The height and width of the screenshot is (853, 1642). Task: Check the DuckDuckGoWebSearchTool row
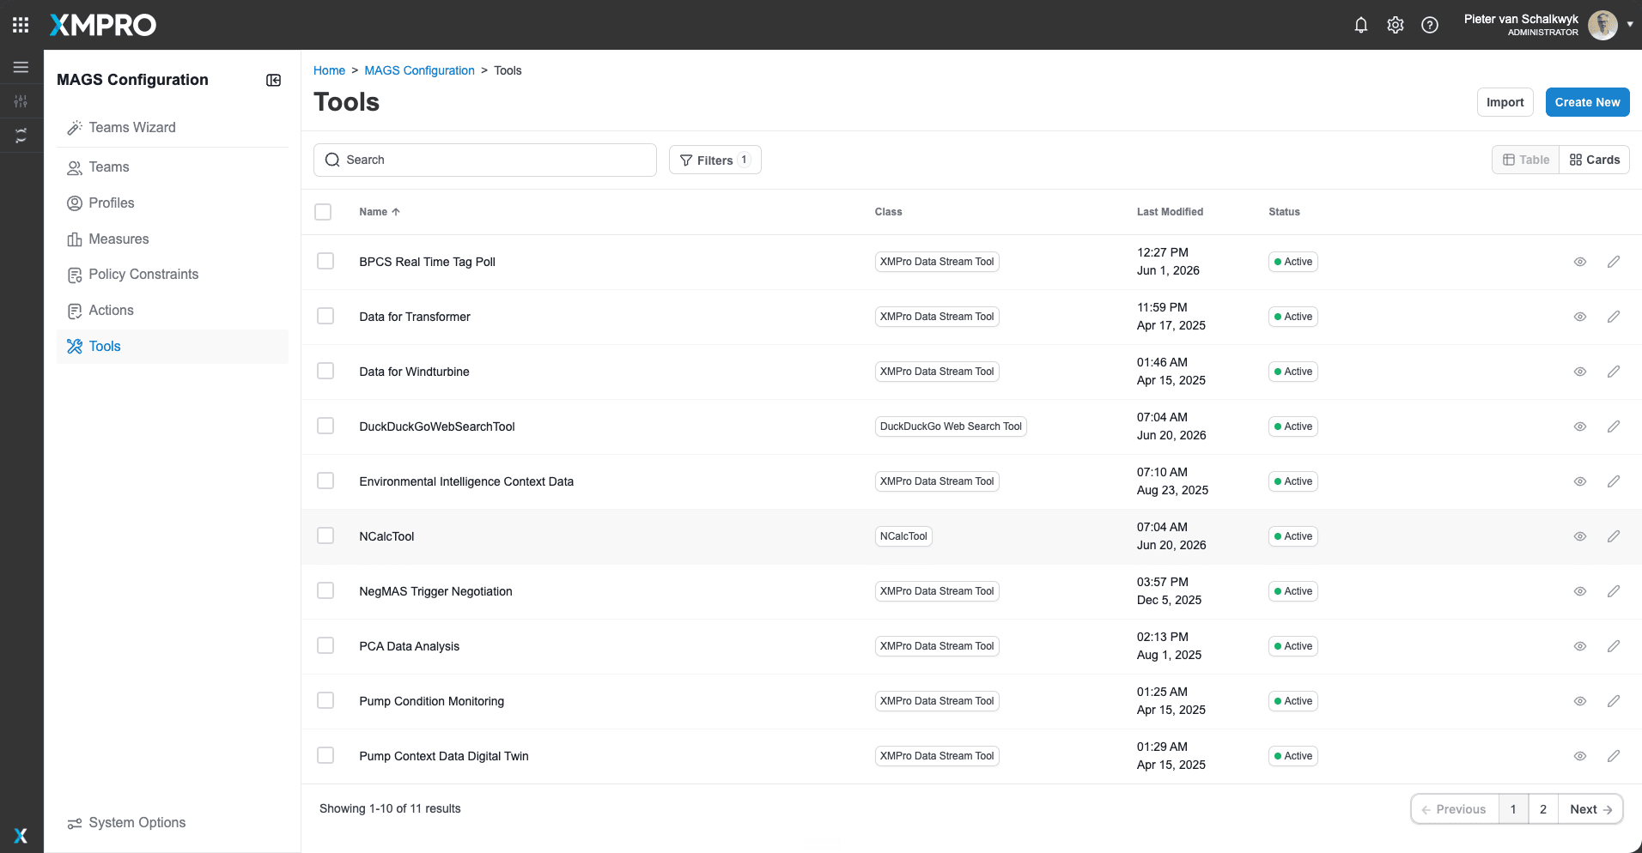[x=325, y=426]
